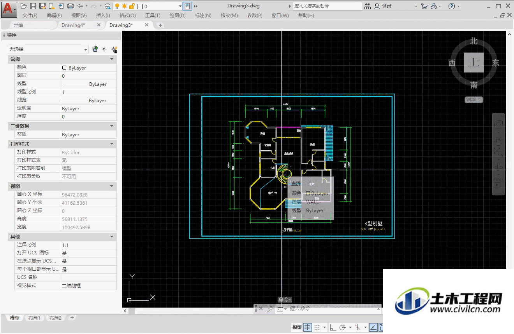Switch to the Drawing4* tab
Screen dimensions: 514x334
pyautogui.click(x=73, y=25)
